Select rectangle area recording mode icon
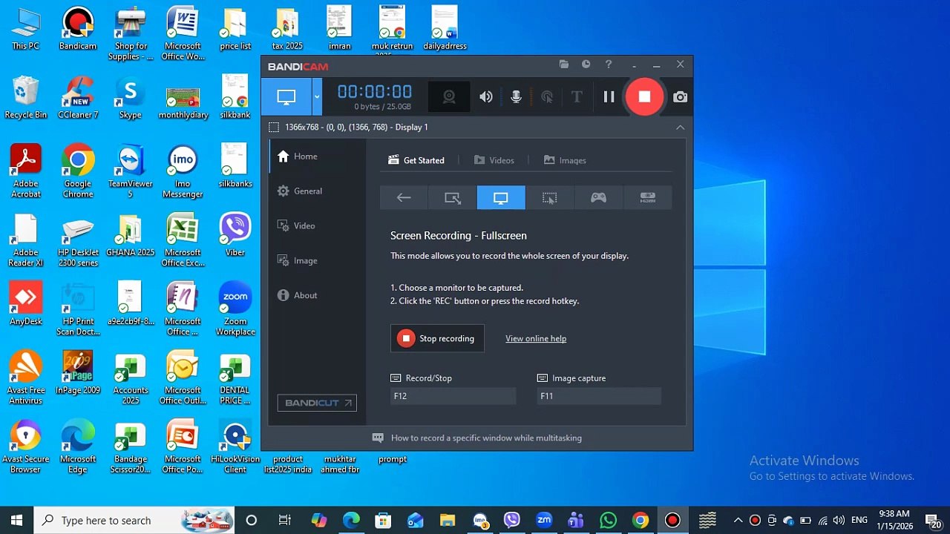950x534 pixels. coord(453,198)
